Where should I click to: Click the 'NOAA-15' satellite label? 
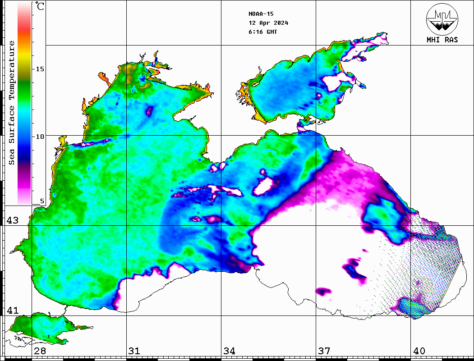point(261,14)
